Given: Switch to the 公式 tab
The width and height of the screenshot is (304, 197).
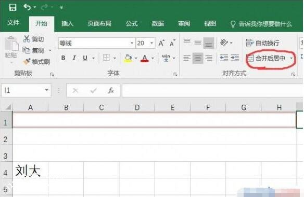Looking at the screenshot, I should 132,23.
